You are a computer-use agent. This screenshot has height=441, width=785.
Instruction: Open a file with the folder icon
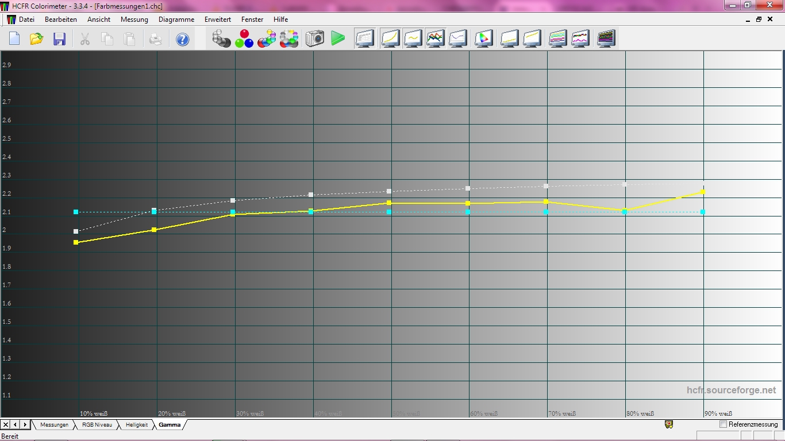coord(37,39)
